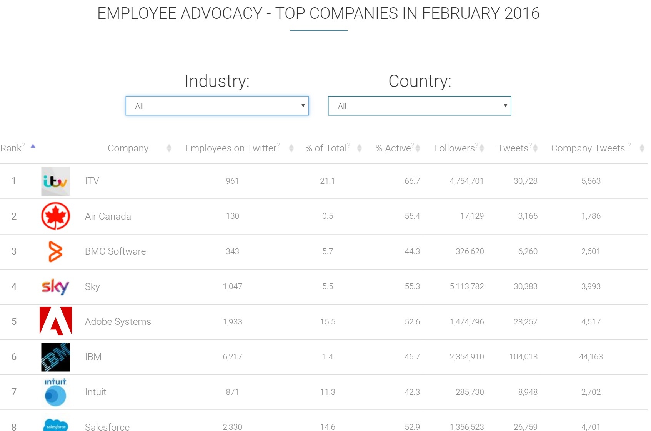Screen dimensions: 651x431
Task: Click the Sky logo
Action: point(56,286)
